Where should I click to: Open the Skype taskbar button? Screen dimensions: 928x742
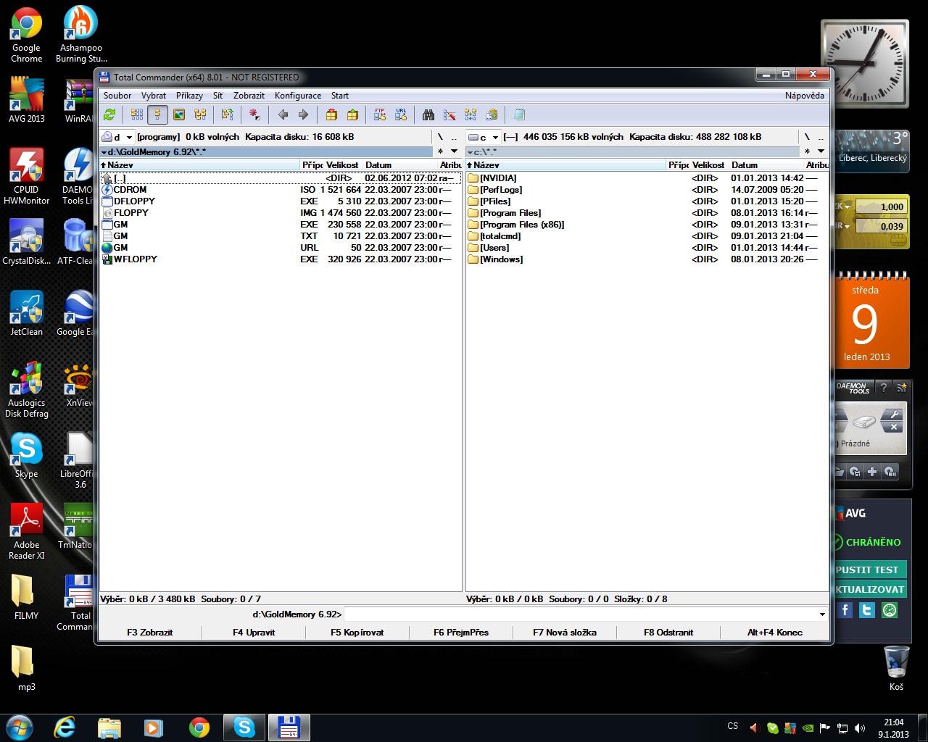244,727
